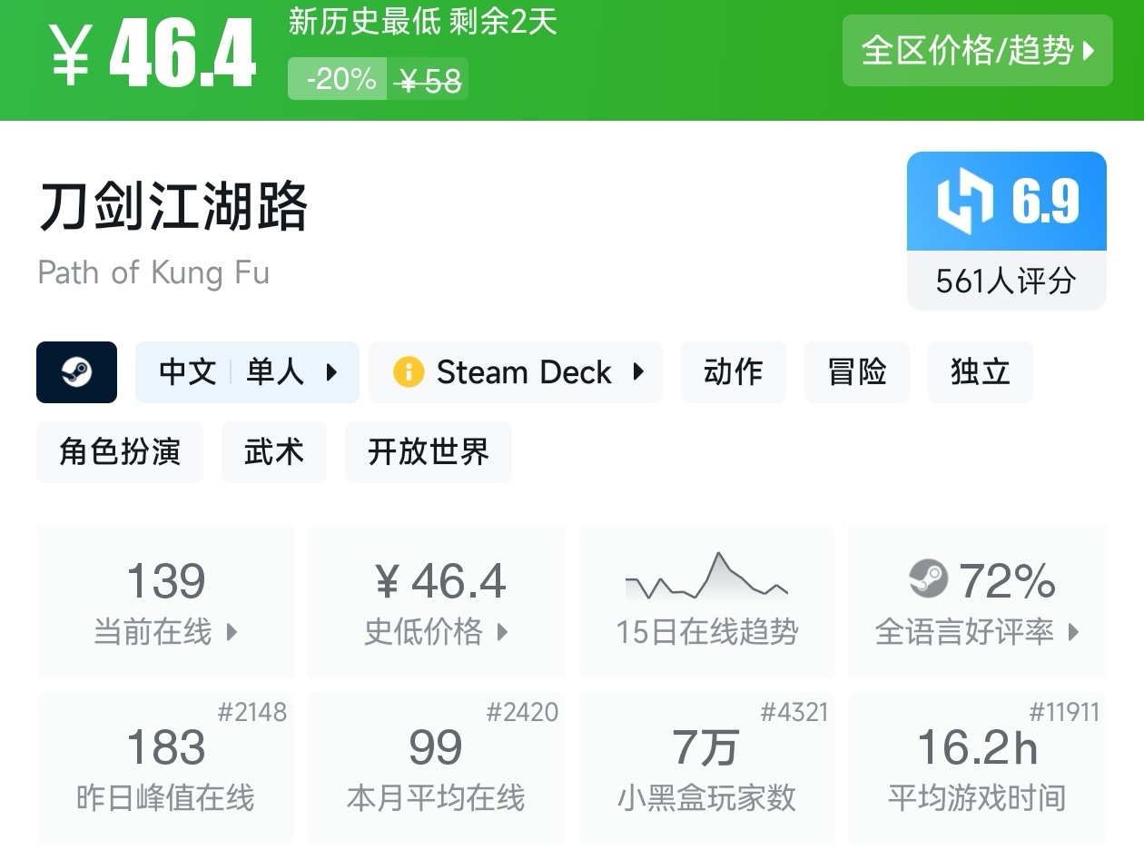Select the 角色扮演 genre tag
This screenshot has width=1144, height=860.
[120, 452]
